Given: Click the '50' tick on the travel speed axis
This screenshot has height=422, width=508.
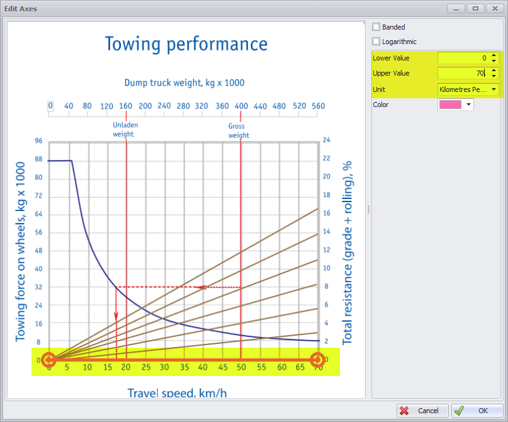Looking at the screenshot, I should (x=241, y=368).
